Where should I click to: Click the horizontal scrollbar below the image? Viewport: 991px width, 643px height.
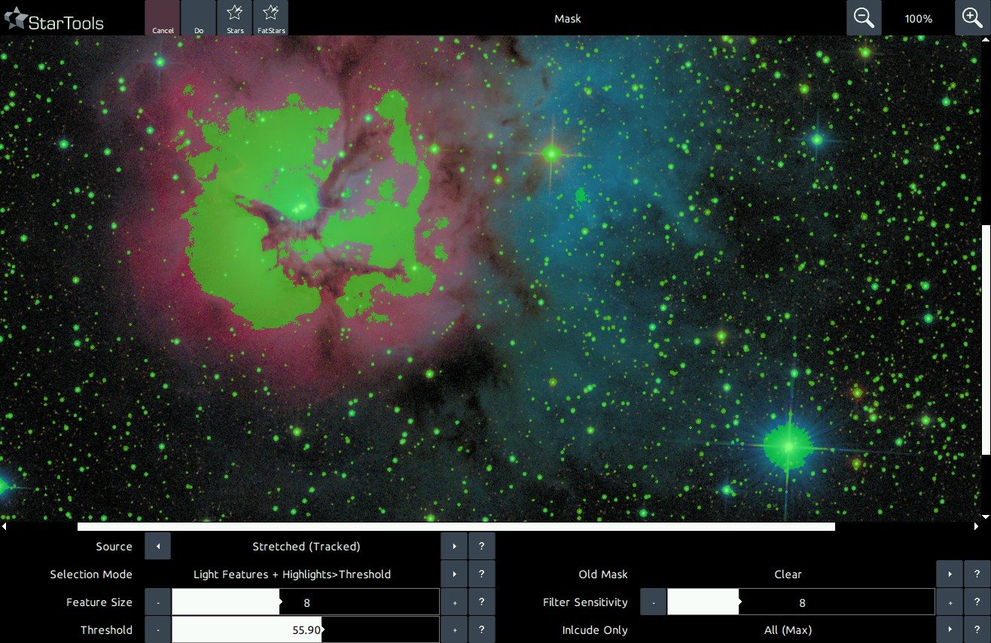[x=456, y=527]
